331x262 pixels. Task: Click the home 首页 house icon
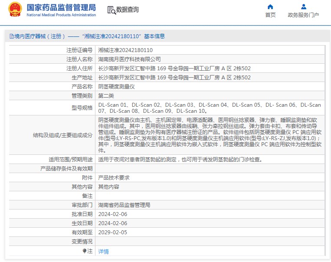(x=270, y=7)
